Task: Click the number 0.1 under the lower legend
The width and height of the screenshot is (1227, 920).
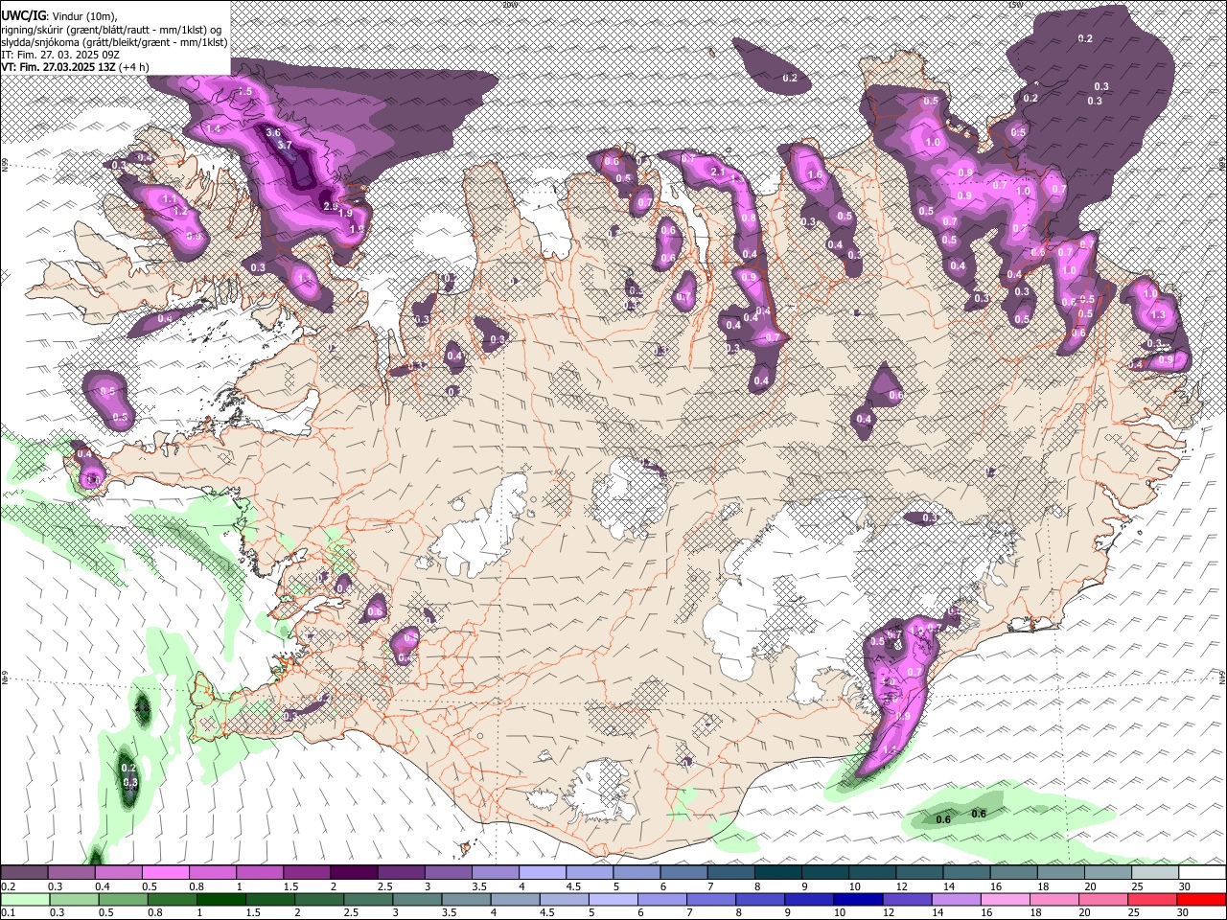Action: (8, 912)
